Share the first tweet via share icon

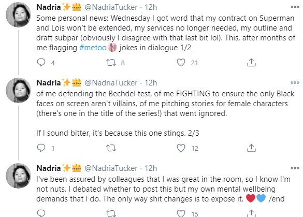(251, 63)
